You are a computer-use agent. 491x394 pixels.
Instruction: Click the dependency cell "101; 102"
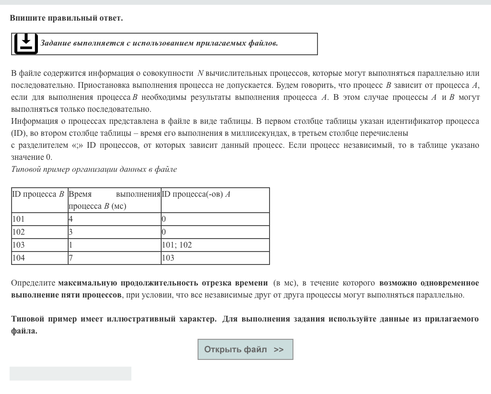[215, 245]
